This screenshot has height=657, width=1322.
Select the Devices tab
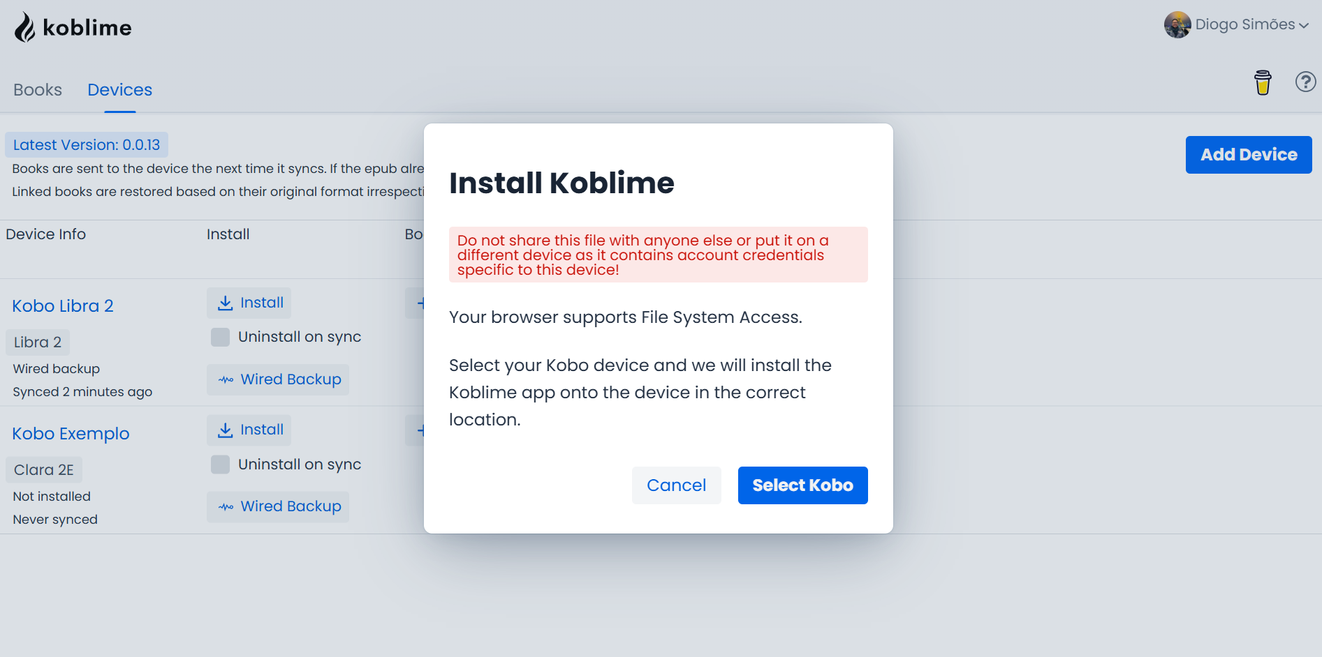119,90
